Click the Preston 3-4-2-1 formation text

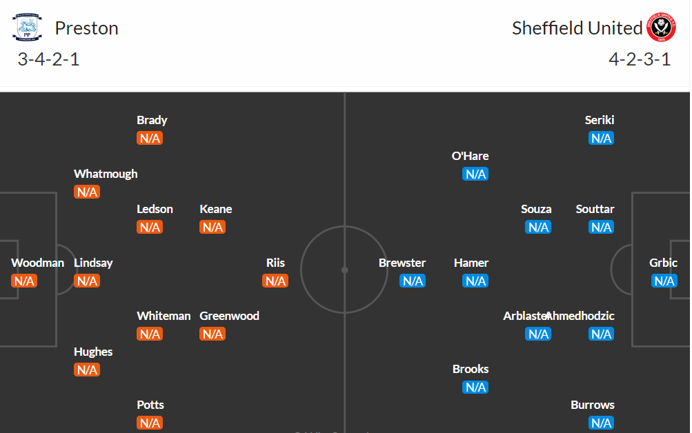point(48,59)
